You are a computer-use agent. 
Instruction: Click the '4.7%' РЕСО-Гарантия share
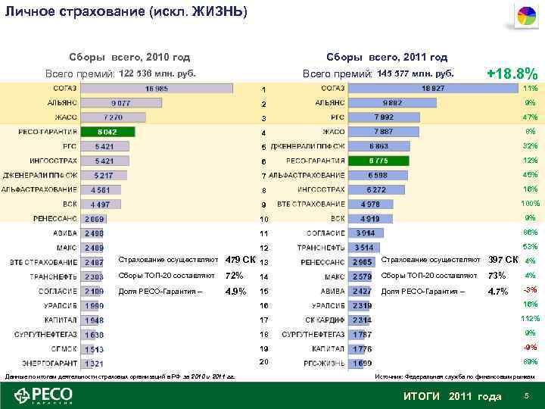[498, 291]
